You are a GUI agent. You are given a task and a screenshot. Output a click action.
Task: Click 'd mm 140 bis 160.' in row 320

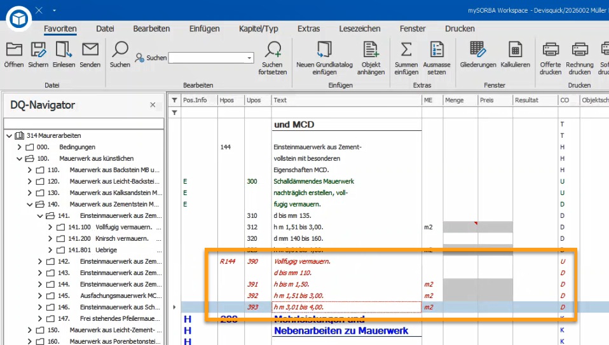(x=298, y=239)
